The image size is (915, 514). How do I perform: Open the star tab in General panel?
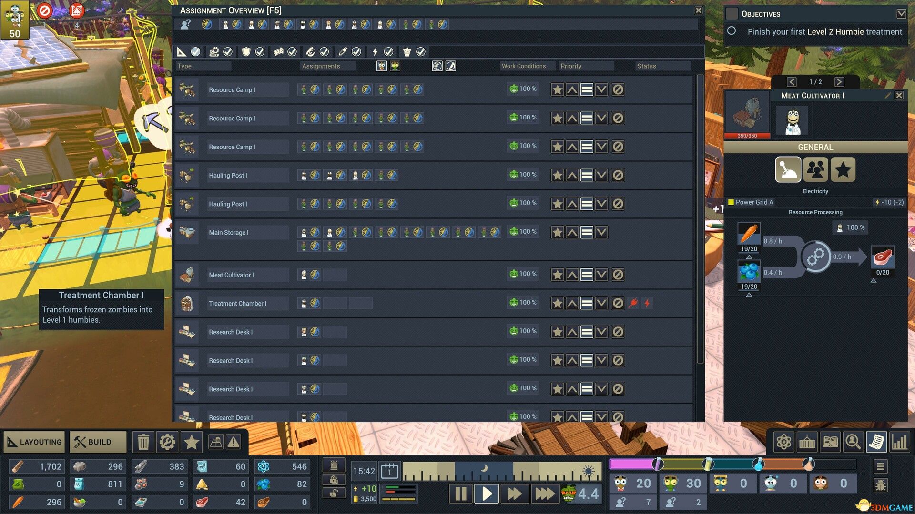(x=843, y=169)
